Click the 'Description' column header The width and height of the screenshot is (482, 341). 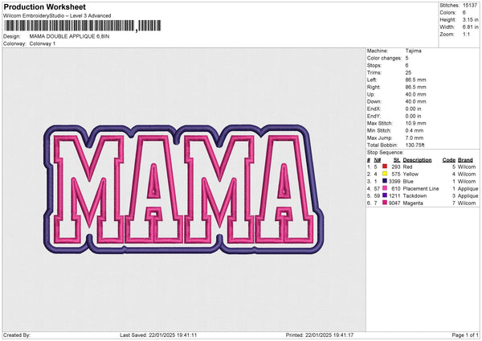pos(417,160)
